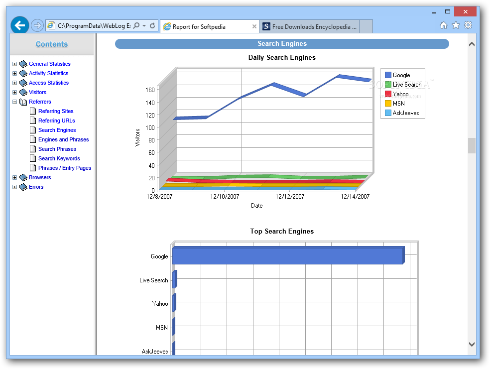Open the Visitors link
Screen dimensions: 490x369
(x=37, y=92)
